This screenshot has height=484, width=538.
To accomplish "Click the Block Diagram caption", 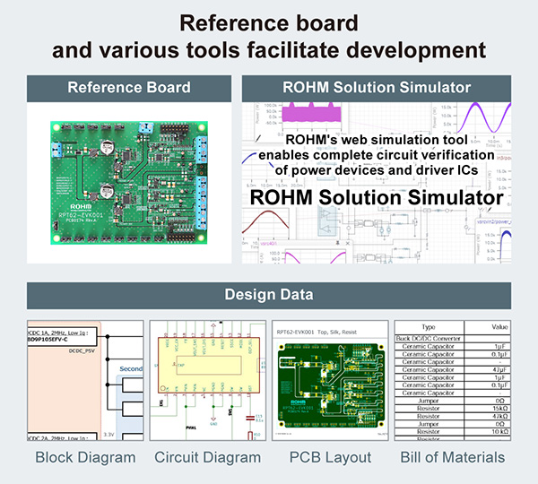I will click(85, 457).
